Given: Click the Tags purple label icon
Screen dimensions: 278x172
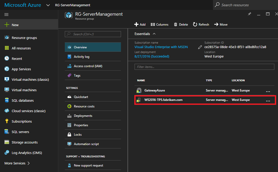Looking at the screenshot, I should pos(69,75).
